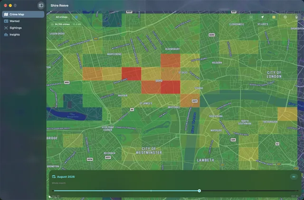The image size is (304, 200).
Task: Click the MARYLEBONE map label
Action: [x=114, y=54]
